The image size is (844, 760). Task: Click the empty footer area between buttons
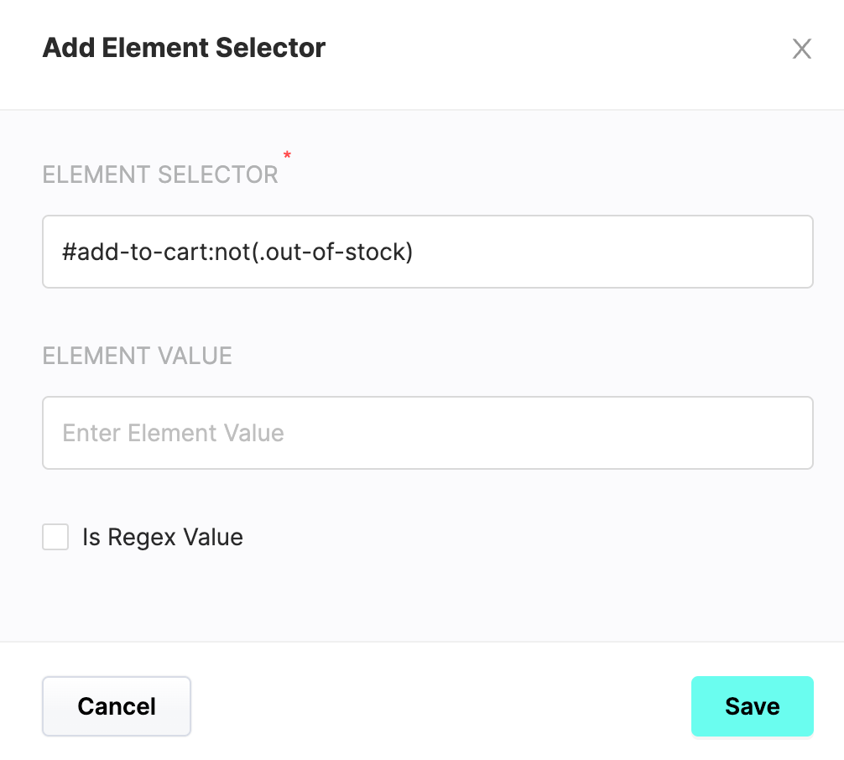pyautogui.click(x=440, y=706)
